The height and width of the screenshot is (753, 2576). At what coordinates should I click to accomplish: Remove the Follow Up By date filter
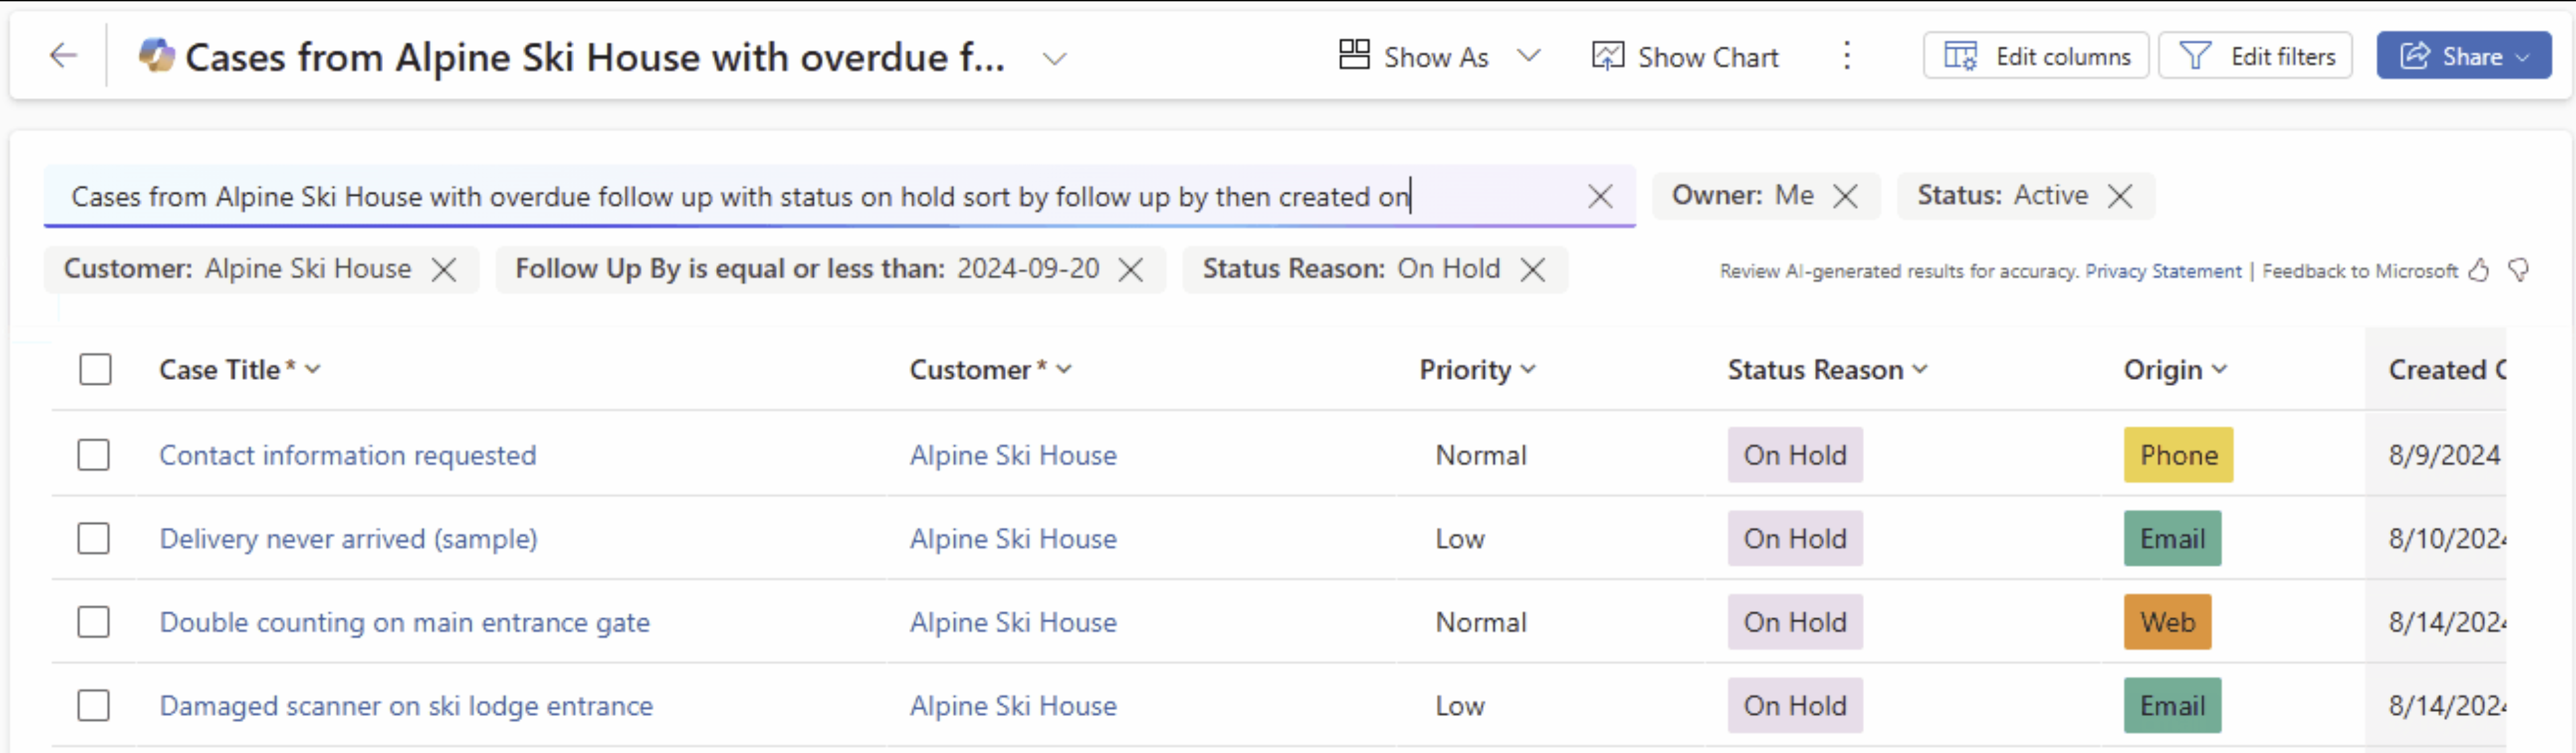click(1130, 270)
